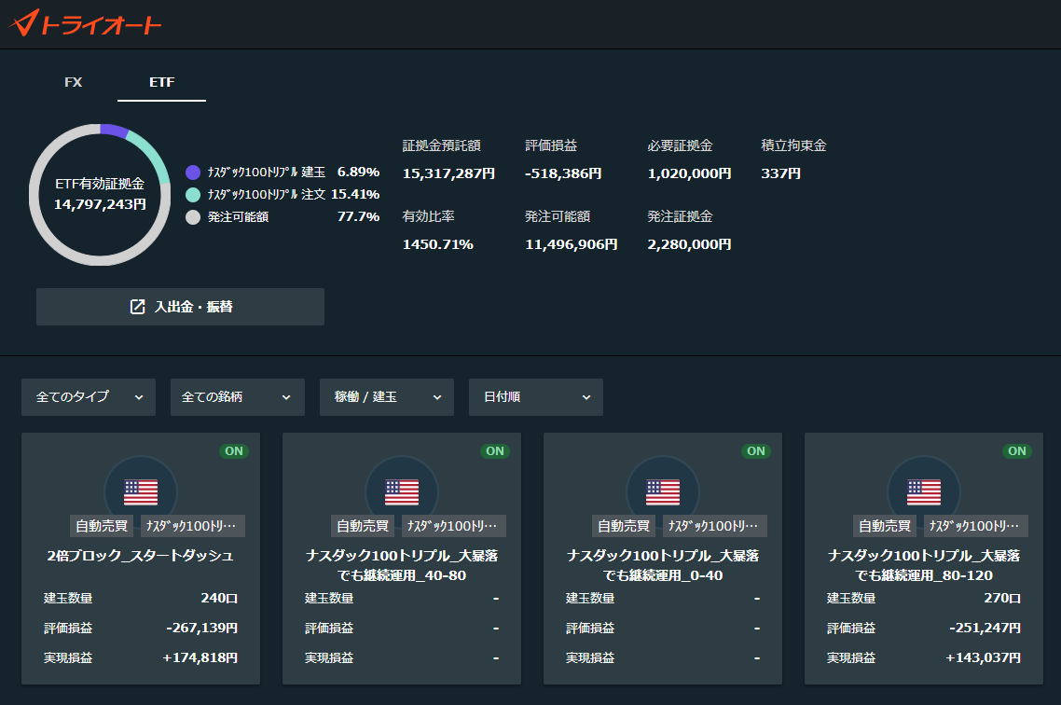Toggle the ON badge on the 40-80 card
This screenshot has height=705, width=1061.
point(495,451)
